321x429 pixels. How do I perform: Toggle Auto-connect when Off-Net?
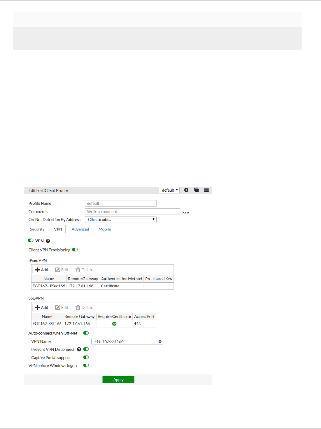(x=86, y=333)
